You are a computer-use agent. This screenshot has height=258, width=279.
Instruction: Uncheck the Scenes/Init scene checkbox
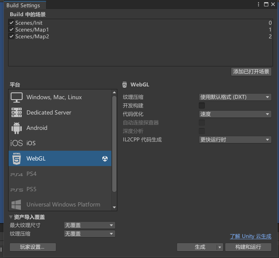pyautogui.click(x=12, y=23)
